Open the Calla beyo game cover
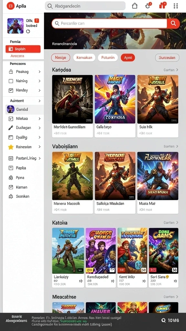 pos(115,99)
